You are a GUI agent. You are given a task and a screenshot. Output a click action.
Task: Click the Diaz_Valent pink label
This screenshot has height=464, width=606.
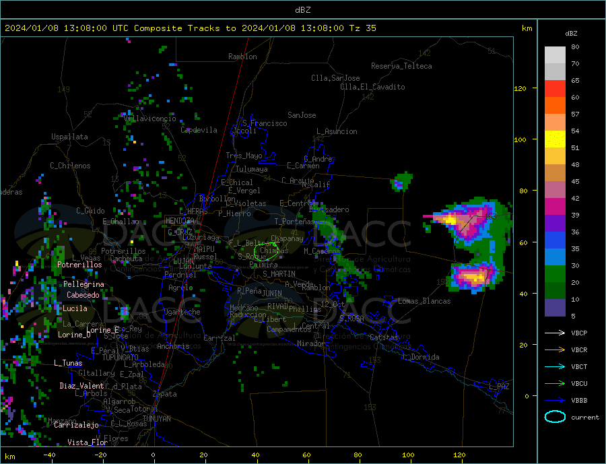click(81, 386)
